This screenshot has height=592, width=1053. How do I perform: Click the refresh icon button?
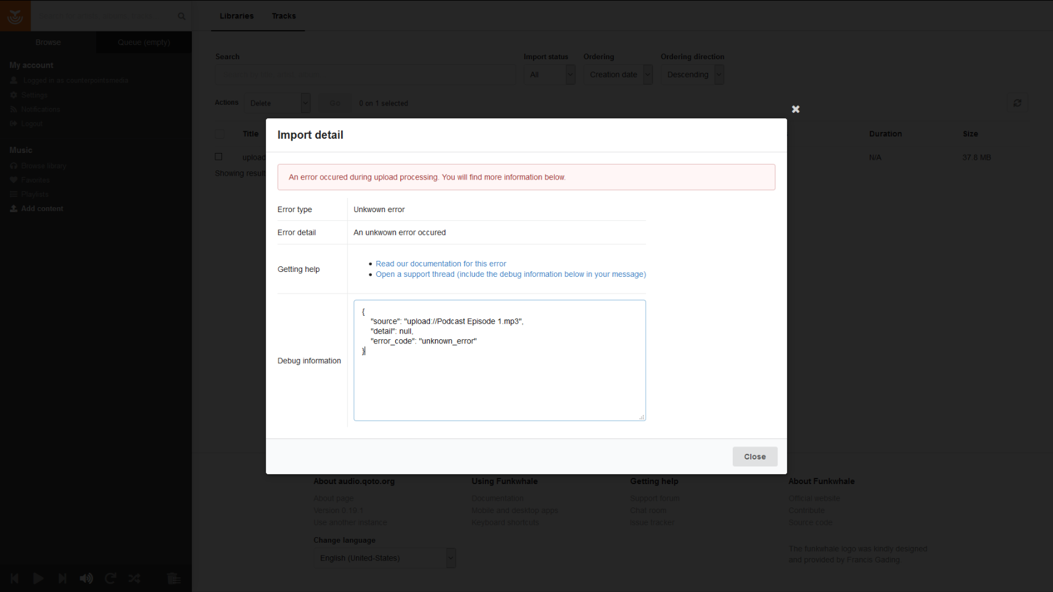pos(1017,103)
